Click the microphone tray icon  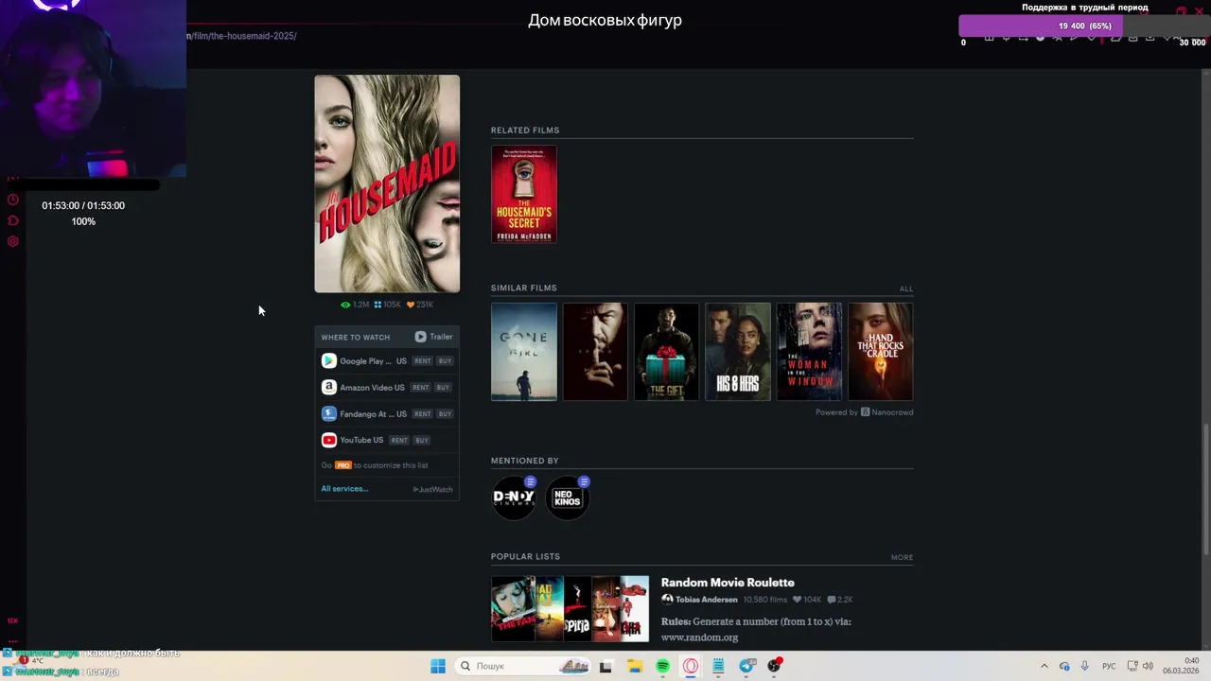coord(1084,666)
